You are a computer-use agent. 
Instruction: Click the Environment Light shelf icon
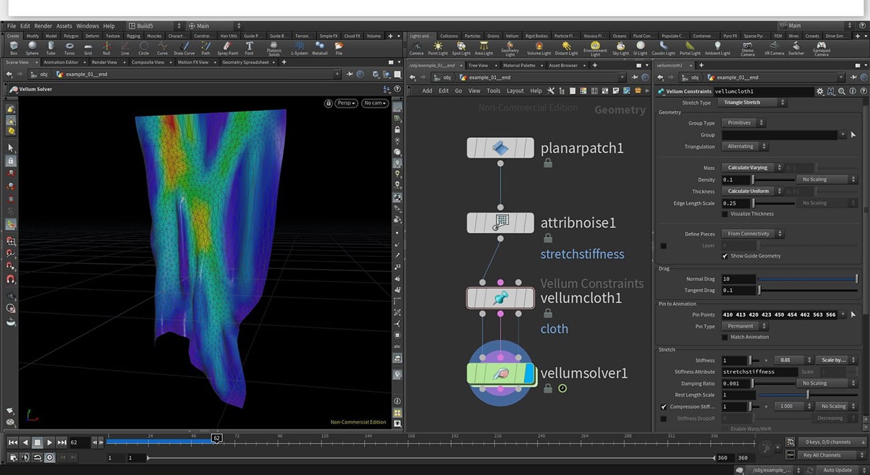tap(594, 46)
